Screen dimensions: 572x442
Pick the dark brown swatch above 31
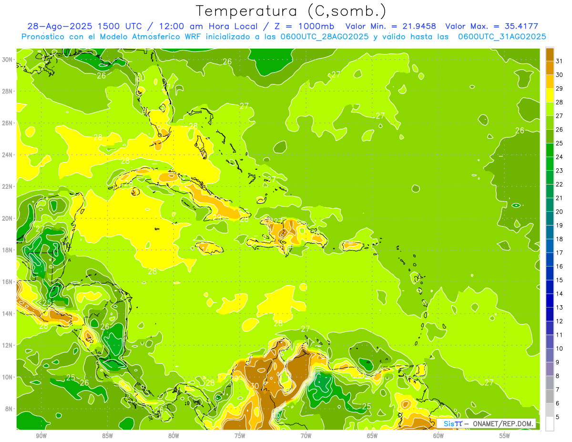click(550, 54)
